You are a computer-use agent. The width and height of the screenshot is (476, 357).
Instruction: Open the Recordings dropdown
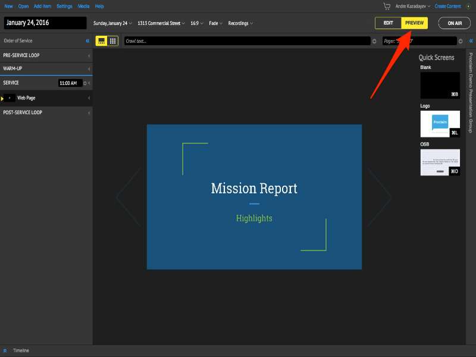pyautogui.click(x=240, y=23)
